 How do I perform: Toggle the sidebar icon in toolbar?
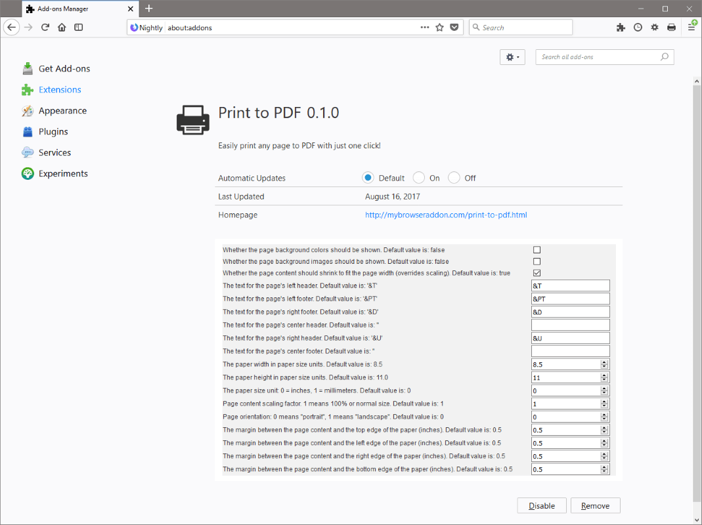(78, 28)
